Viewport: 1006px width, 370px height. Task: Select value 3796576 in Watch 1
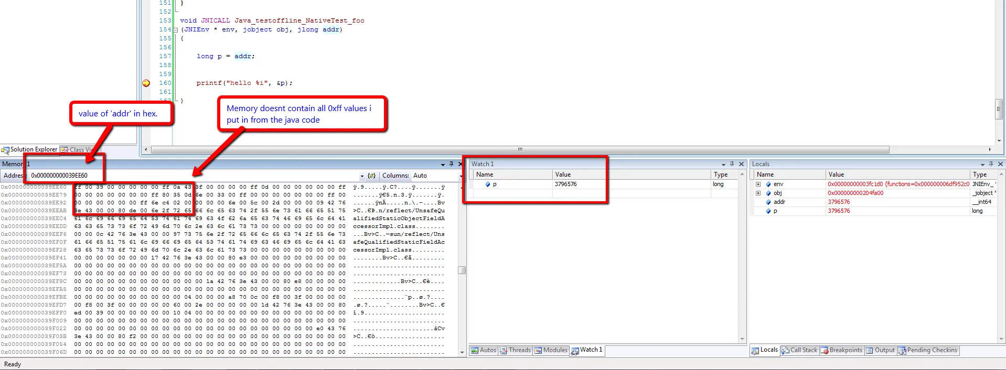(566, 184)
